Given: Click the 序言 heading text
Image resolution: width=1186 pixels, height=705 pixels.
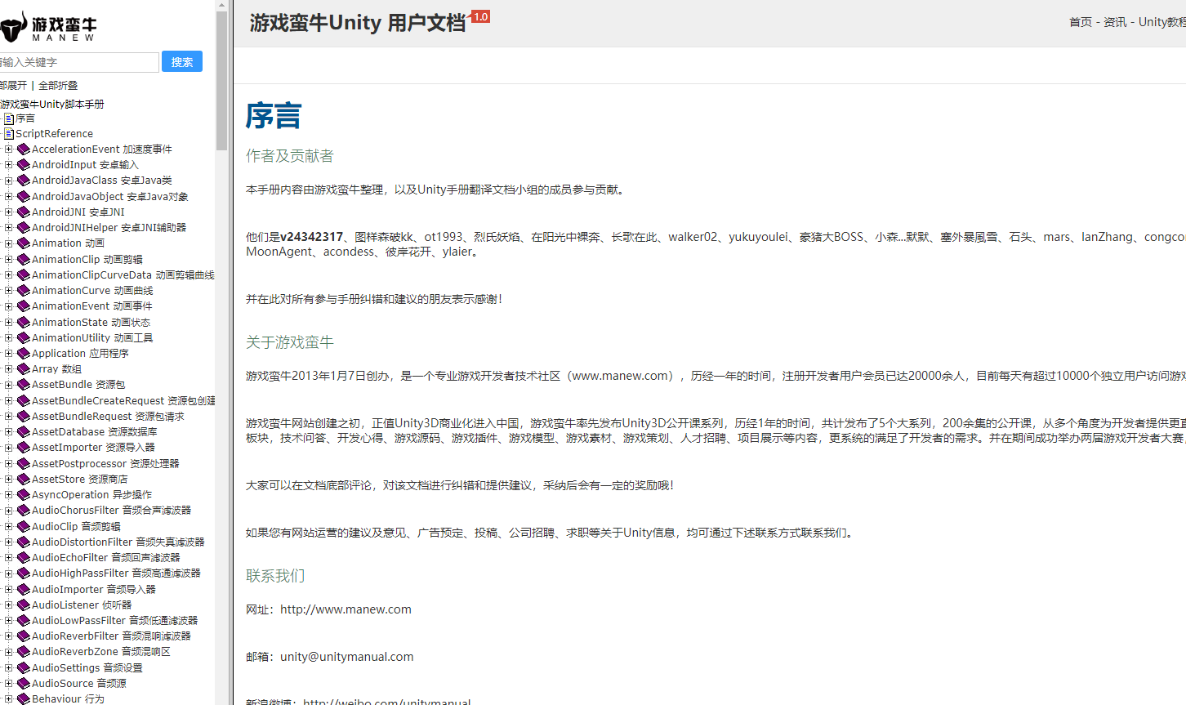Looking at the screenshot, I should click(274, 116).
